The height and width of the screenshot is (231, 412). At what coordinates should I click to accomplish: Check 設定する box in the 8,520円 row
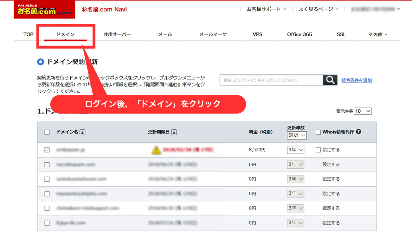click(318, 150)
